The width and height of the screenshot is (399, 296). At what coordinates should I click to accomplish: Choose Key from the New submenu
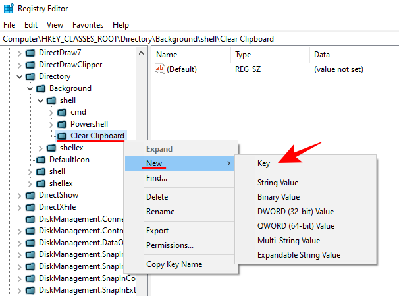point(265,163)
